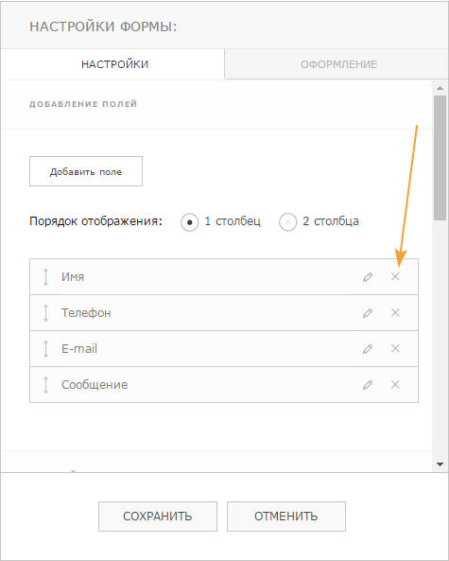The width and height of the screenshot is (449, 561).
Task: Click the reorder handle of Имя row
Action: (x=45, y=277)
